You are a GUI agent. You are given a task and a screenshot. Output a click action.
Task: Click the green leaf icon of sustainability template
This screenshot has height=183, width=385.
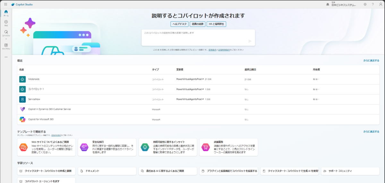(x=145, y=147)
